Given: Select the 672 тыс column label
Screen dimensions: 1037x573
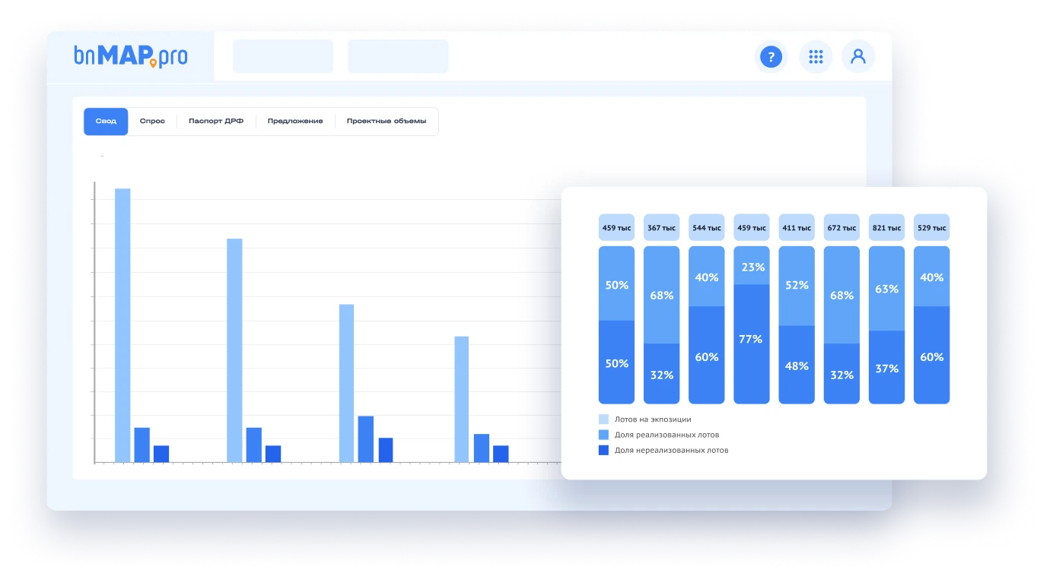Looking at the screenshot, I should (x=841, y=228).
